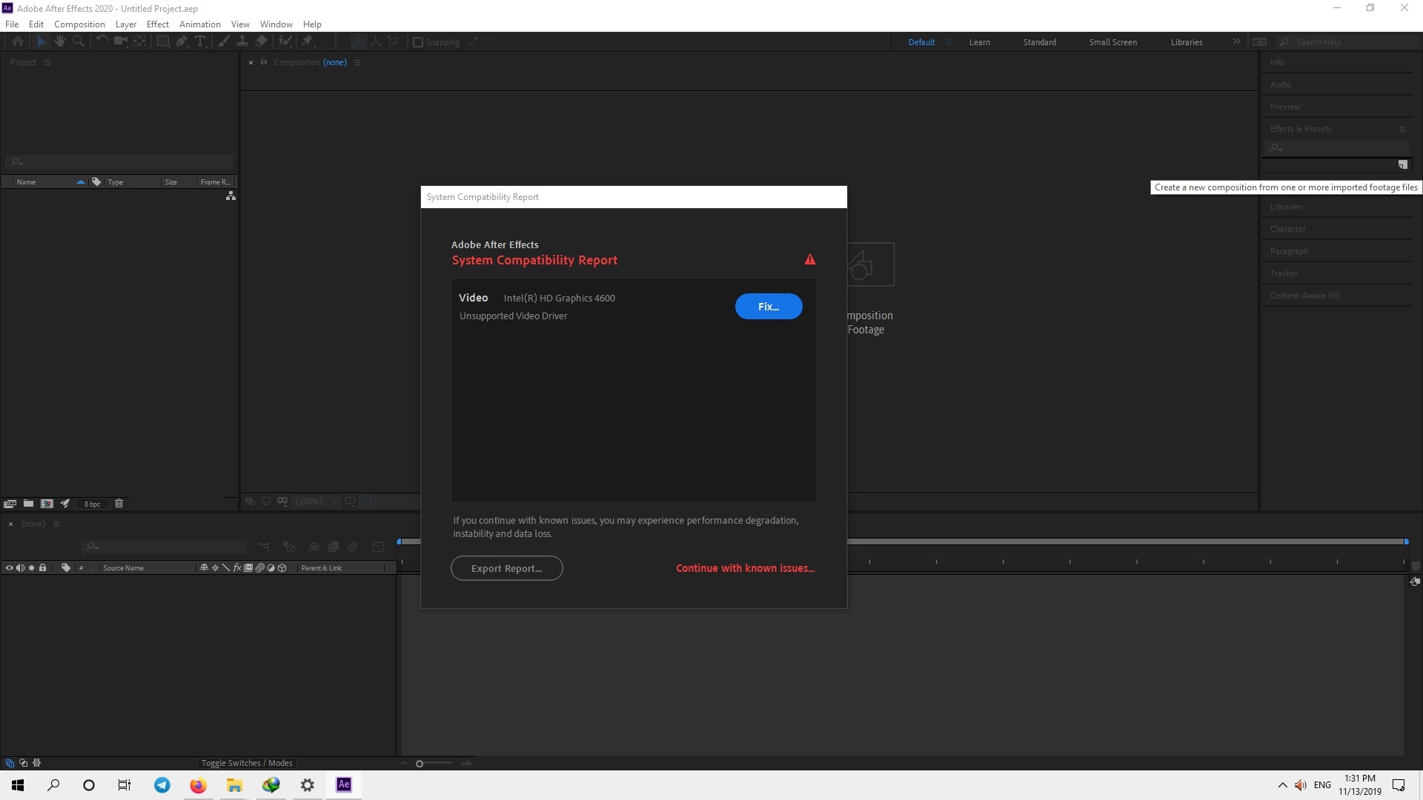1423x800 pixels.
Task: Open the Composition menu
Action: pos(78,24)
